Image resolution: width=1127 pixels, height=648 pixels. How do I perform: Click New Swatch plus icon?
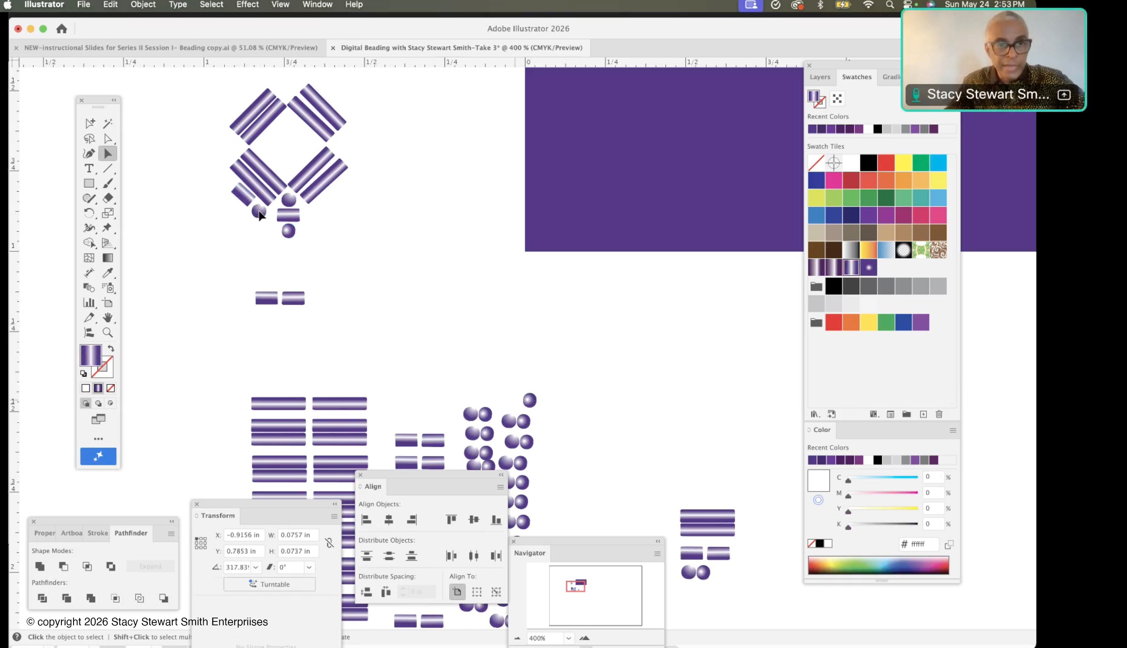click(924, 414)
